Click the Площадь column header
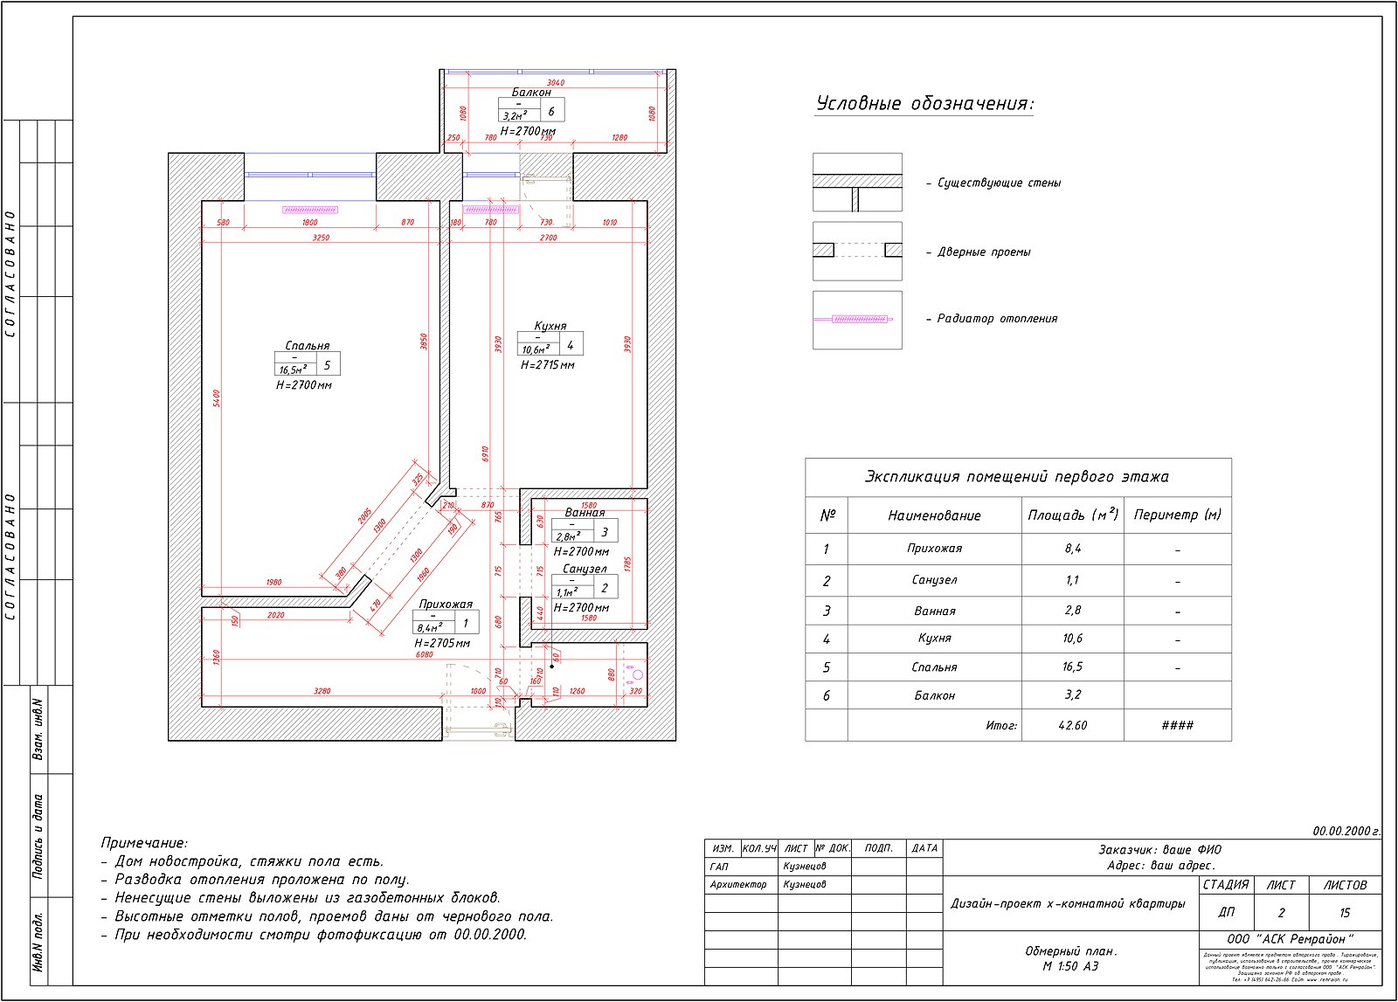Image resolution: width=1398 pixels, height=1002 pixels. 1072,515
